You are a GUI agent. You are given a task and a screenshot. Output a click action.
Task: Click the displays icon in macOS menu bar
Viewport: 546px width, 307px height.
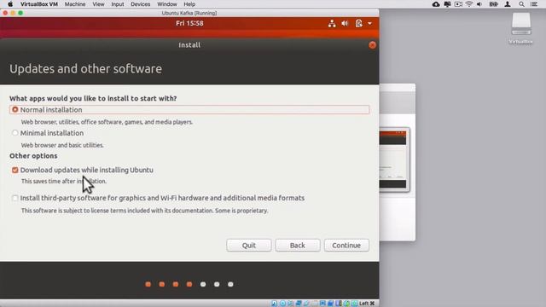[x=447, y=4]
